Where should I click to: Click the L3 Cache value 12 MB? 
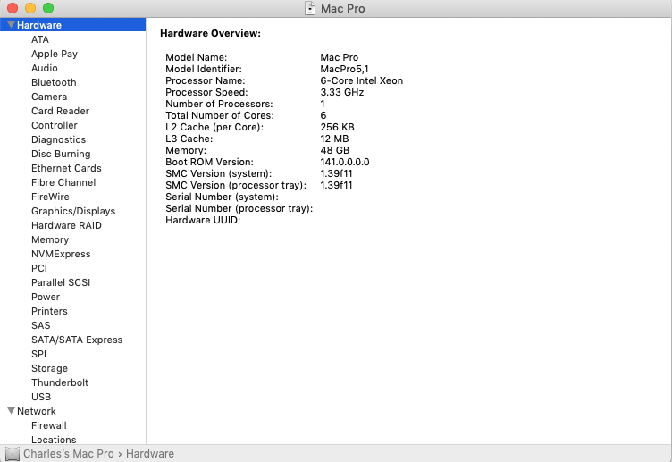334,139
